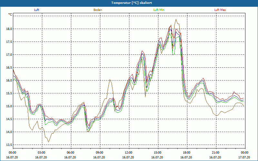The height and width of the screenshot is (161, 258).
Task: Click the 03:00 time axis label
Action: [42, 152]
